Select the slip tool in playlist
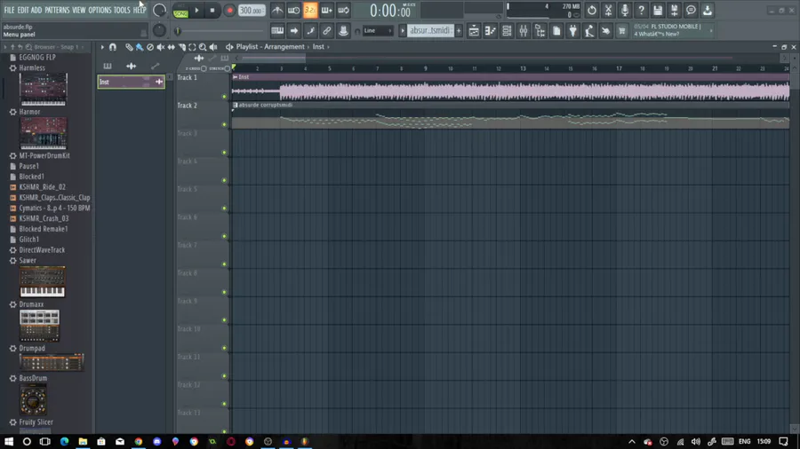The image size is (800, 449). pyautogui.click(x=172, y=47)
